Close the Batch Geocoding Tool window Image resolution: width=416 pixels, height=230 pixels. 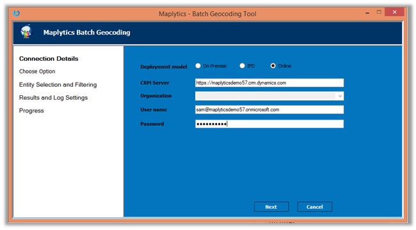point(394,12)
